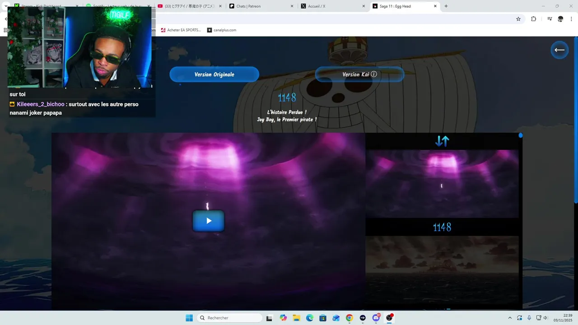Open Task View on the taskbar
The height and width of the screenshot is (325, 578).
[x=270, y=318]
